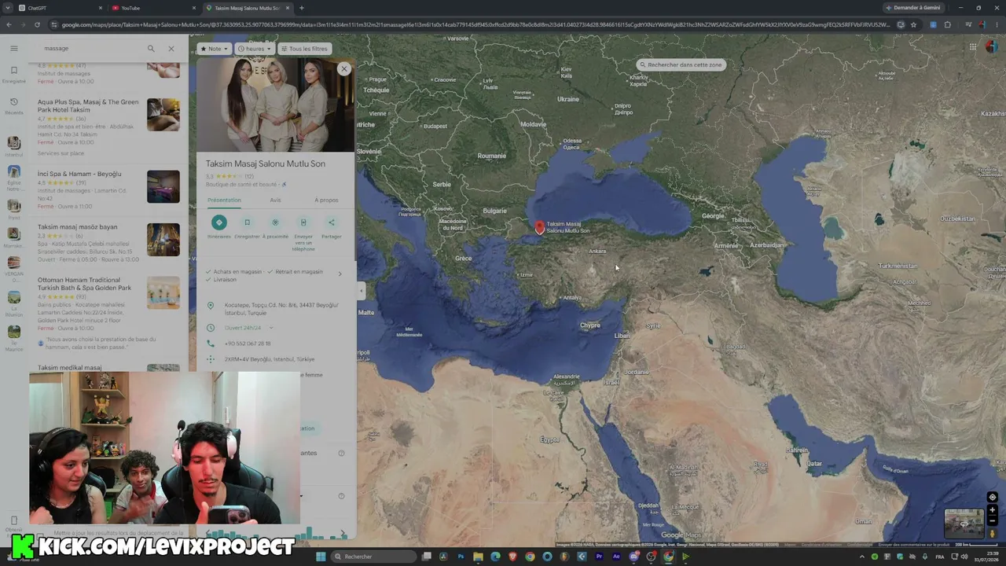Expand the Ouvert 24h/24 hours chevron
Image resolution: width=1006 pixels, height=566 pixels.
(x=271, y=328)
